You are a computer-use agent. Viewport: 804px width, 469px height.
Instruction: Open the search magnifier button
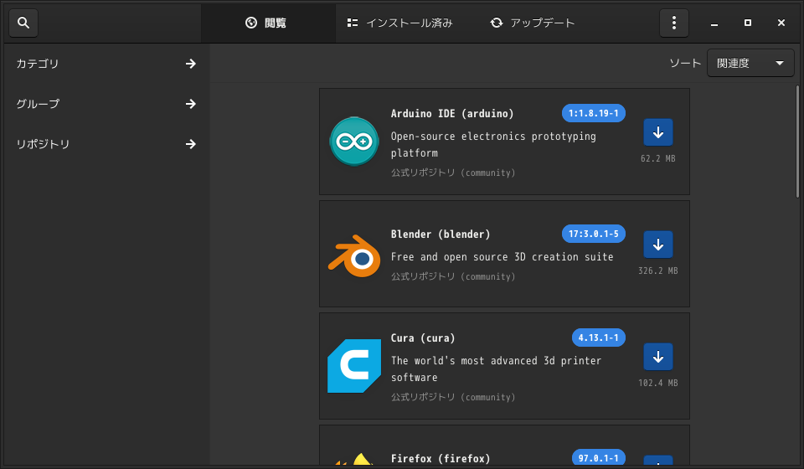click(x=23, y=23)
